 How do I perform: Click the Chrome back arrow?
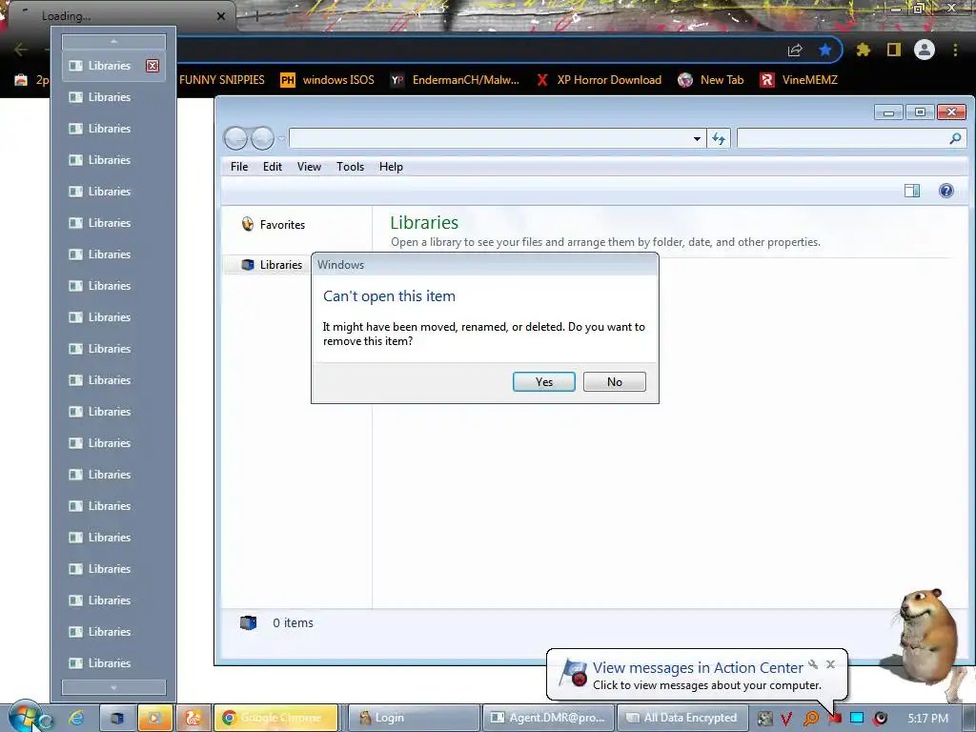(21, 50)
